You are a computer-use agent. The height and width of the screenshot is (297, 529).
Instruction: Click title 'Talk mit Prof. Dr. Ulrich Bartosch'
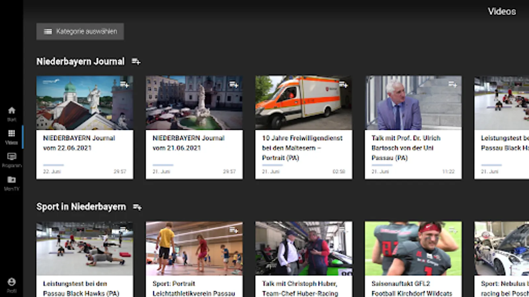pos(406,148)
